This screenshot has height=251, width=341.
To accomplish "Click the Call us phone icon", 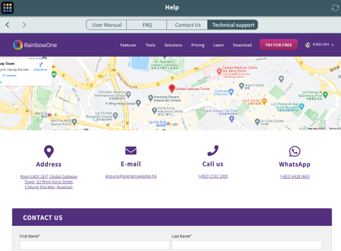I will 213,151.
